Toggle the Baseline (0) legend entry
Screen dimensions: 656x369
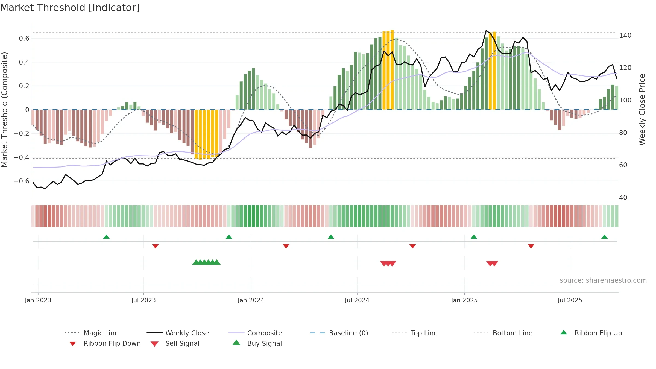pyautogui.click(x=339, y=333)
